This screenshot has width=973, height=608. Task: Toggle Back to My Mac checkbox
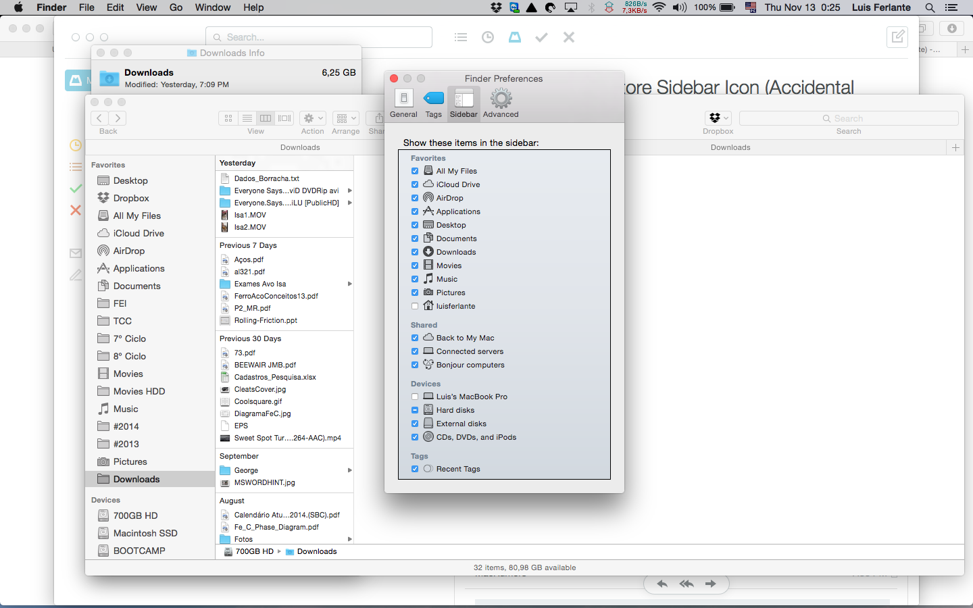[x=415, y=338]
